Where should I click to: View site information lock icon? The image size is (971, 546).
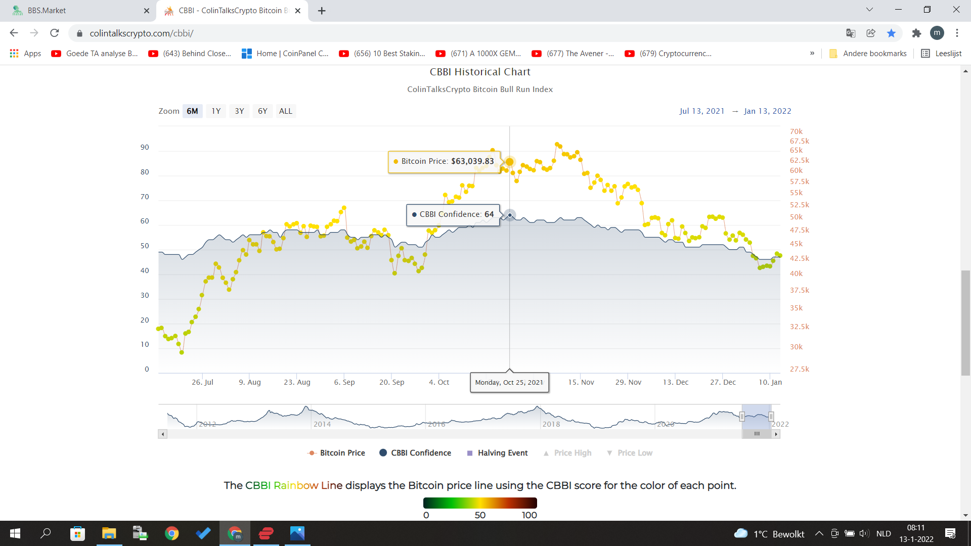click(79, 33)
